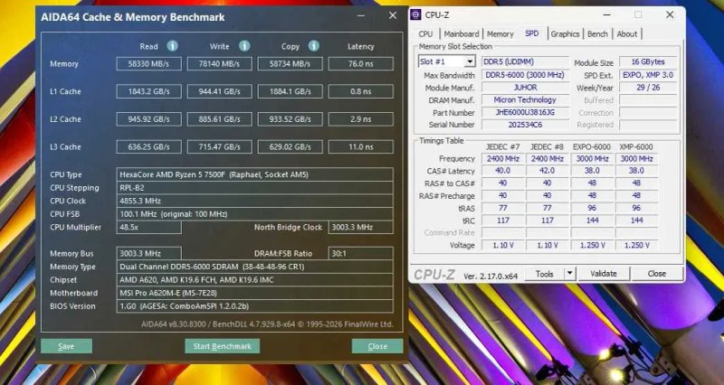Click the Write info icon in AIDA64
This screenshot has width=724, height=385.
coord(244,46)
